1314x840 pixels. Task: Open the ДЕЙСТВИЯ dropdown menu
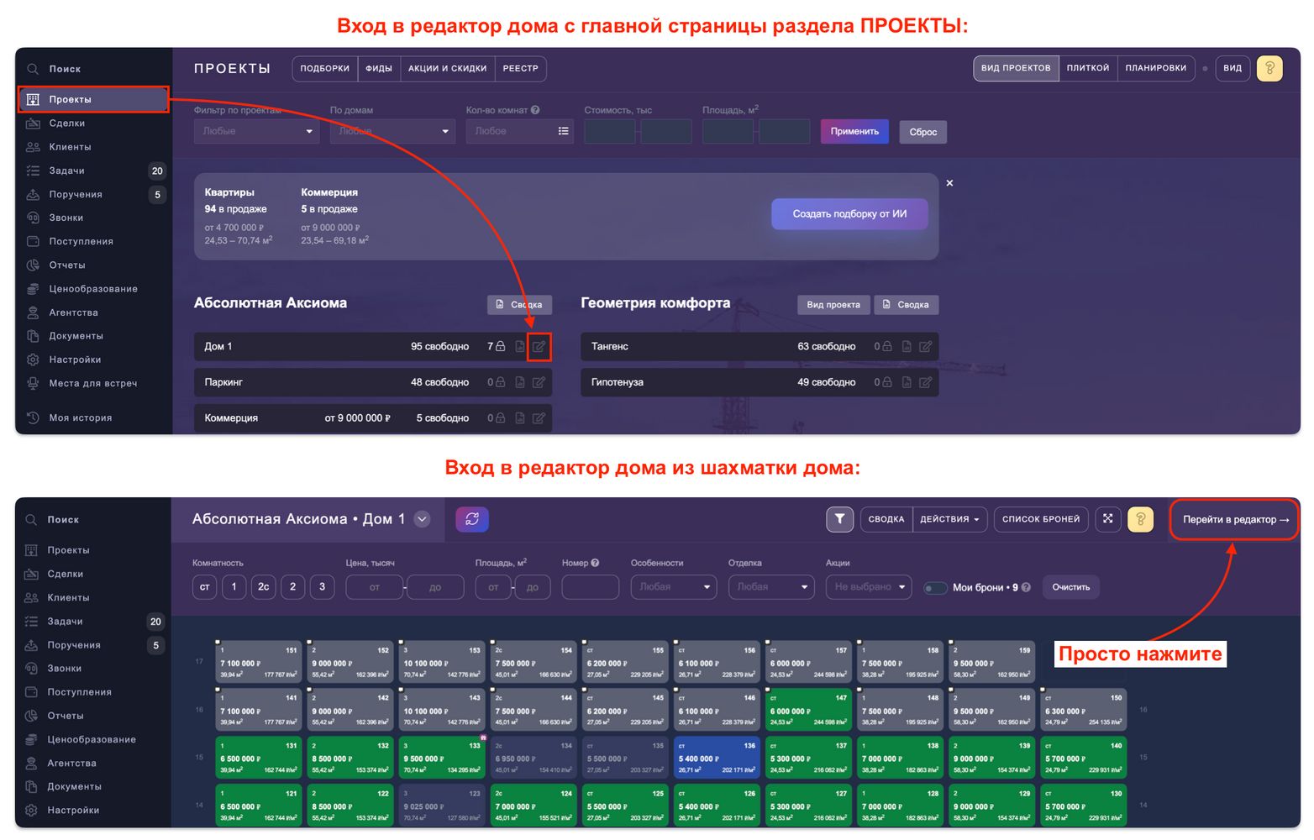pyautogui.click(x=949, y=519)
